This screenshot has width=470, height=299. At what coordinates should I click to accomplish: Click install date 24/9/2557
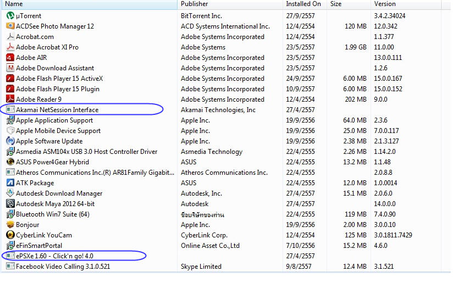coord(300,79)
